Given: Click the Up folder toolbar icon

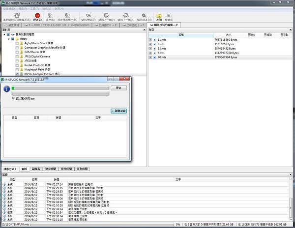Looking at the screenshot, I should pyautogui.click(x=158, y=16).
